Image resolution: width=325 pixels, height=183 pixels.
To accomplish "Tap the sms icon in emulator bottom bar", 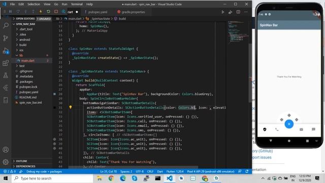I will [x=313, y=129].
